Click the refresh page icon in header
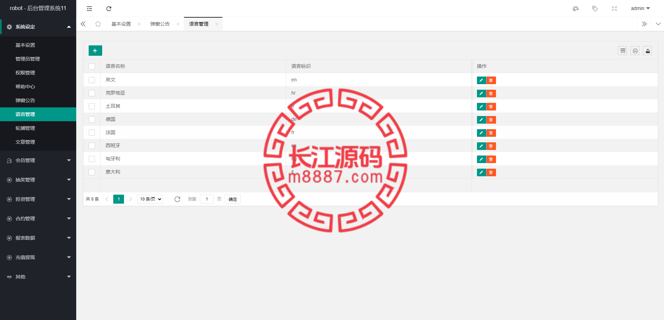This screenshot has height=320, width=664. [109, 9]
